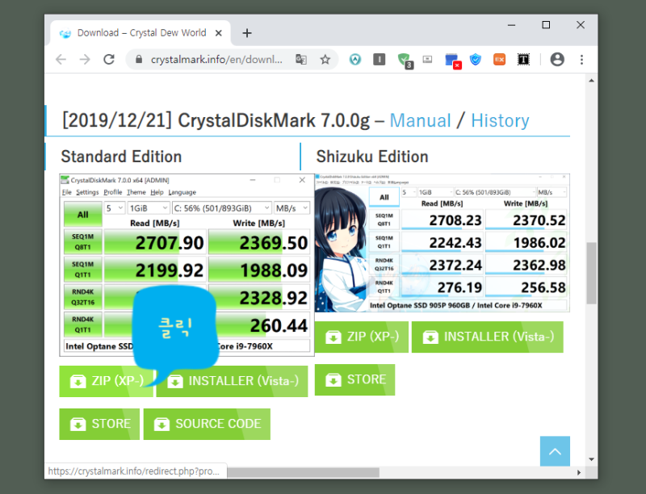The width and height of the screenshot is (646, 494).
Task: Click the Standard Edition heading
Action: (121, 157)
